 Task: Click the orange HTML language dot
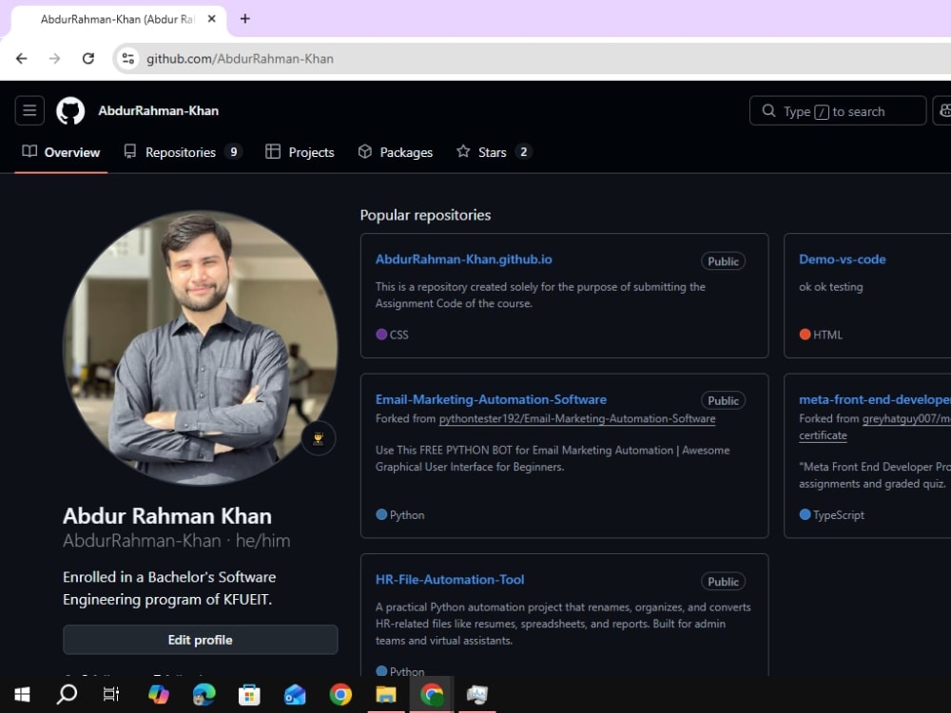coord(805,334)
